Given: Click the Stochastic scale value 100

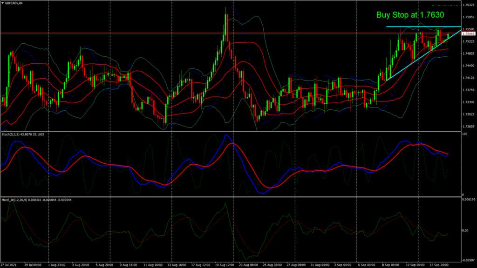Looking at the screenshot, I should pyautogui.click(x=465, y=134).
